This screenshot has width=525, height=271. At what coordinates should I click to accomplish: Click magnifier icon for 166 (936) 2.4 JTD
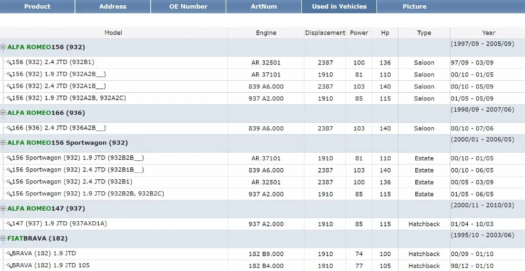coord(9,128)
